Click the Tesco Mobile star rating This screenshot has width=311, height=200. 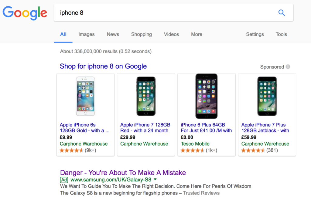coord(192,150)
